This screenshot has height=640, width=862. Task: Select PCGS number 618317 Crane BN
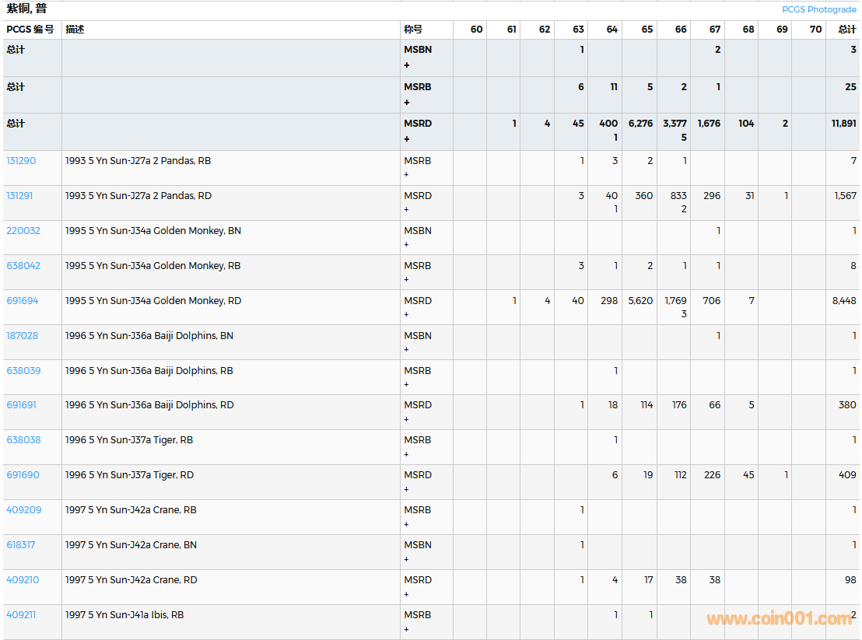coord(21,545)
